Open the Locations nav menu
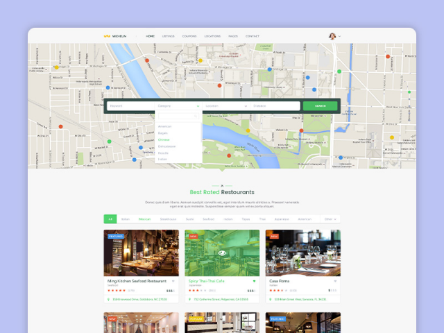Screen dimensions: 444x333 coord(212,36)
